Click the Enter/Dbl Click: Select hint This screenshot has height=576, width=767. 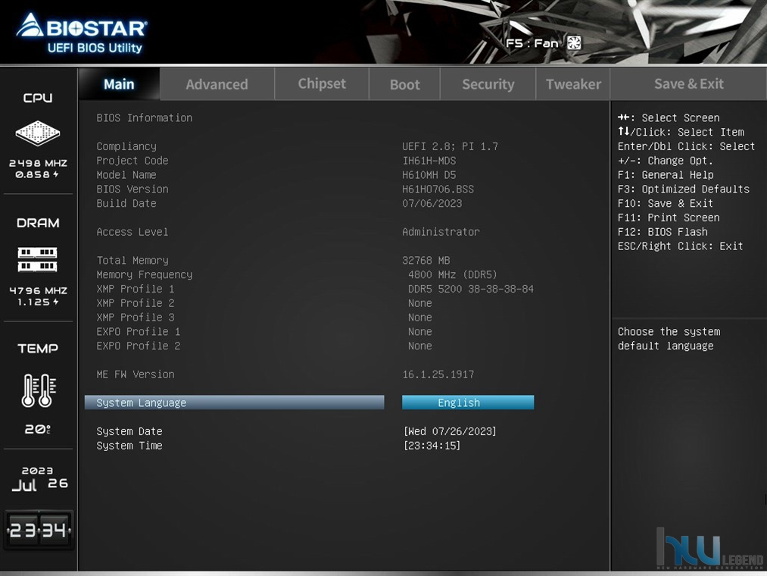pos(686,146)
